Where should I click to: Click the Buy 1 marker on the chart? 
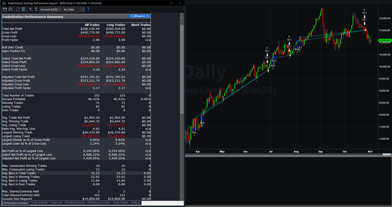pos(194,133)
